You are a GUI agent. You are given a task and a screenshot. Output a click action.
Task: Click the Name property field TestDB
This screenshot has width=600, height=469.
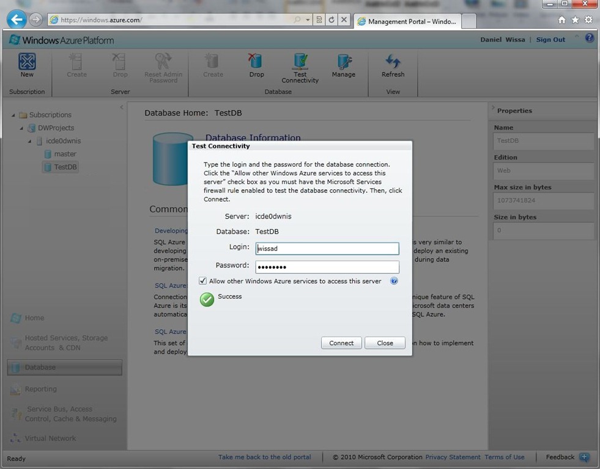pyautogui.click(x=543, y=141)
